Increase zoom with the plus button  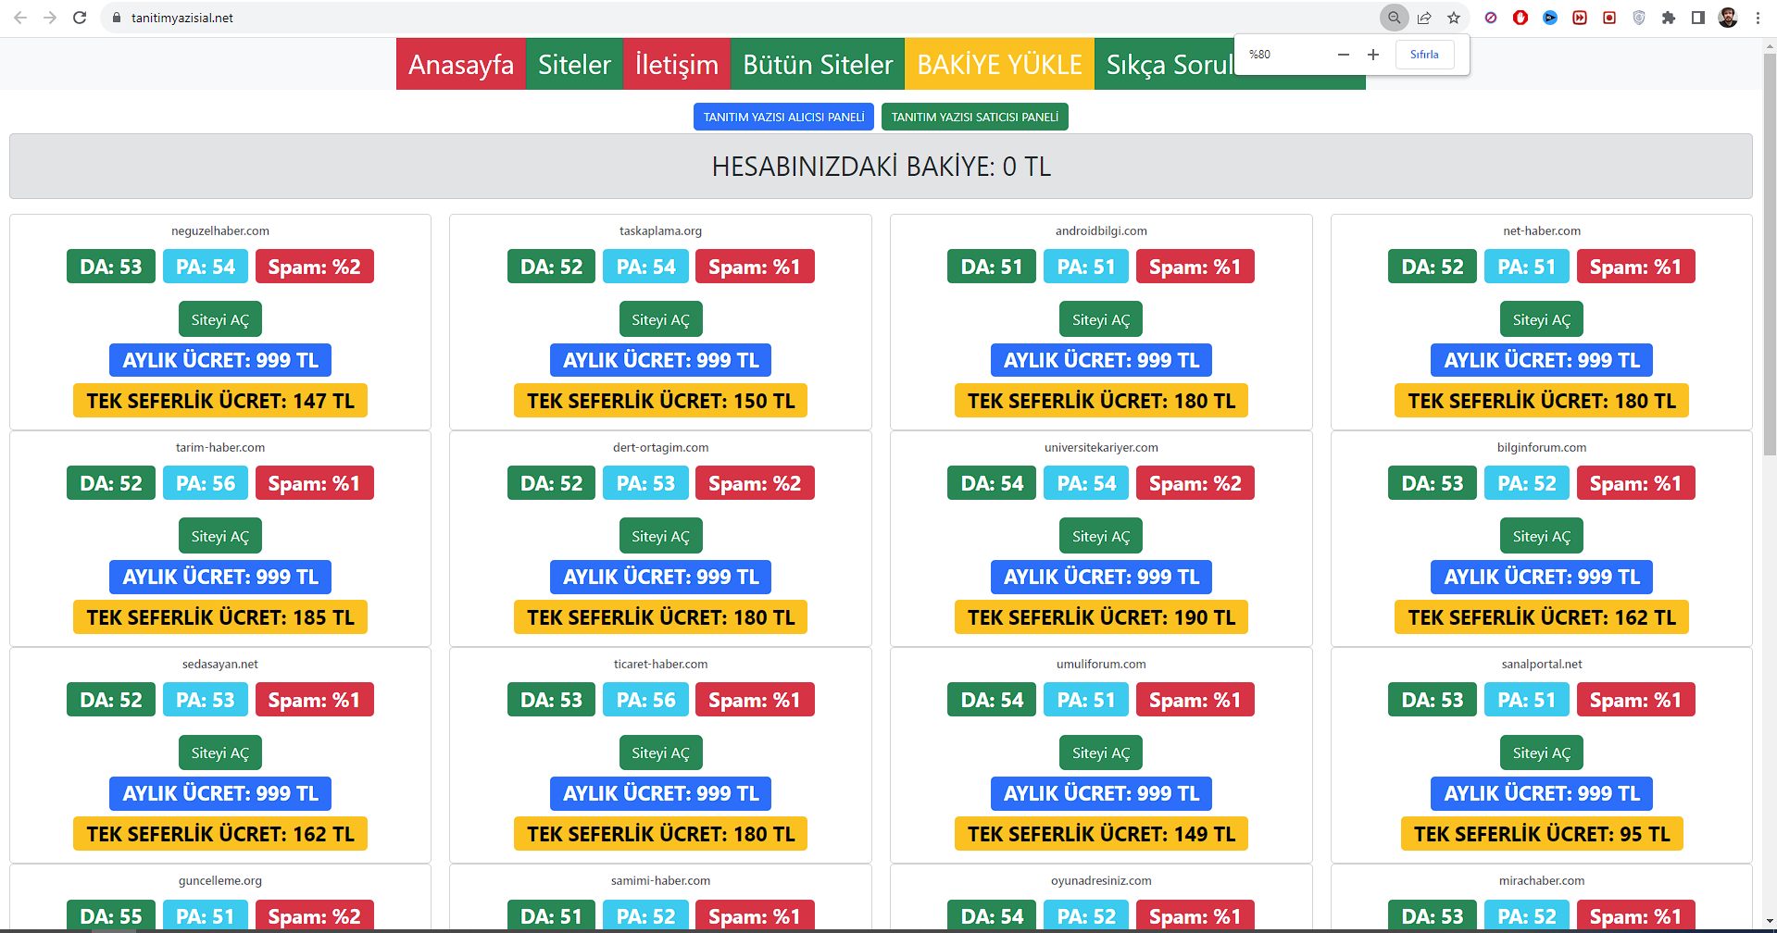pyautogui.click(x=1373, y=55)
